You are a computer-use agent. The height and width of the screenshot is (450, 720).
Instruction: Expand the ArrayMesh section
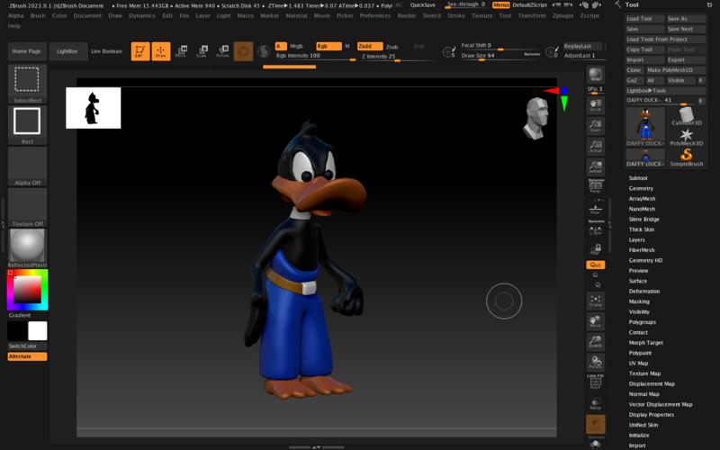coord(642,199)
